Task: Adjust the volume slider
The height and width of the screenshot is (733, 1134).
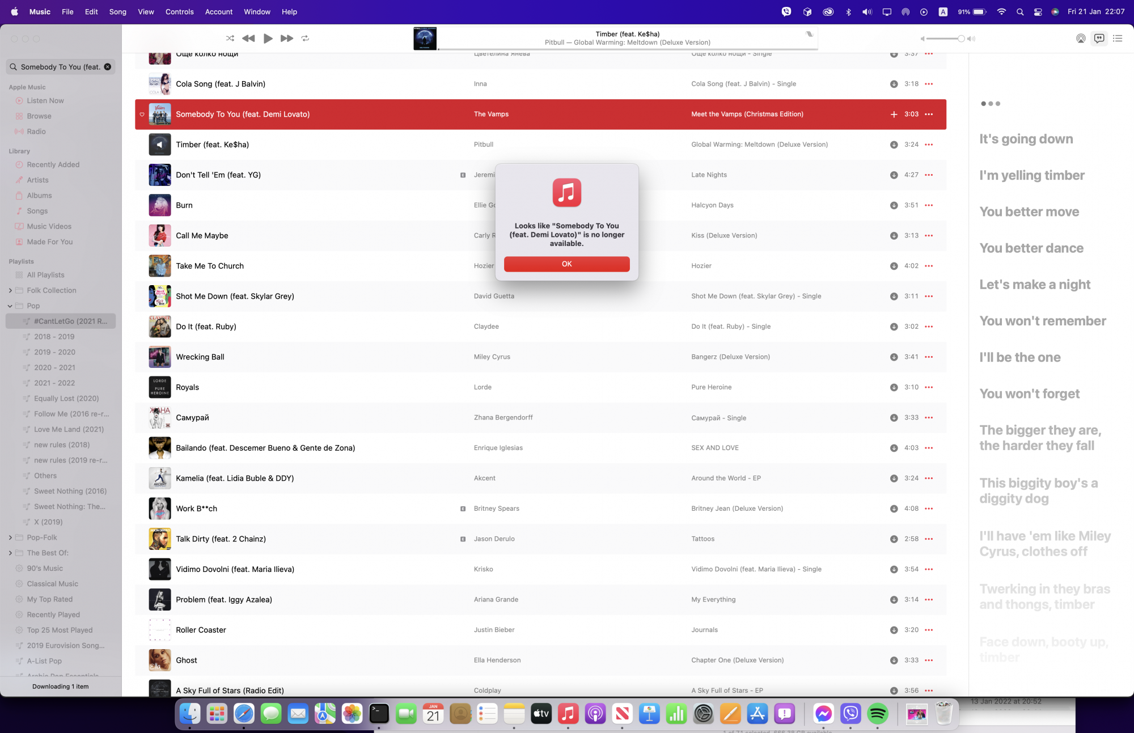Action: click(x=946, y=39)
